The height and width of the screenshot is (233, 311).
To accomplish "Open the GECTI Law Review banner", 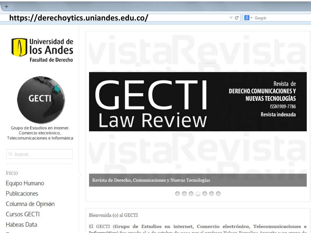I will (198, 102).
